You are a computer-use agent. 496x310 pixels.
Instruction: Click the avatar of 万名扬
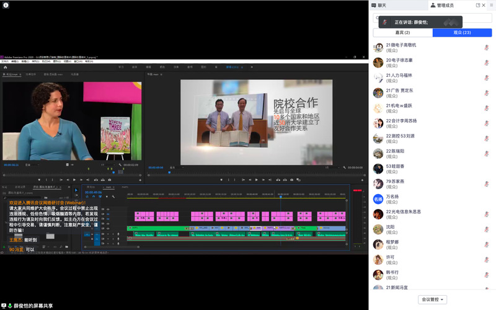point(378,199)
